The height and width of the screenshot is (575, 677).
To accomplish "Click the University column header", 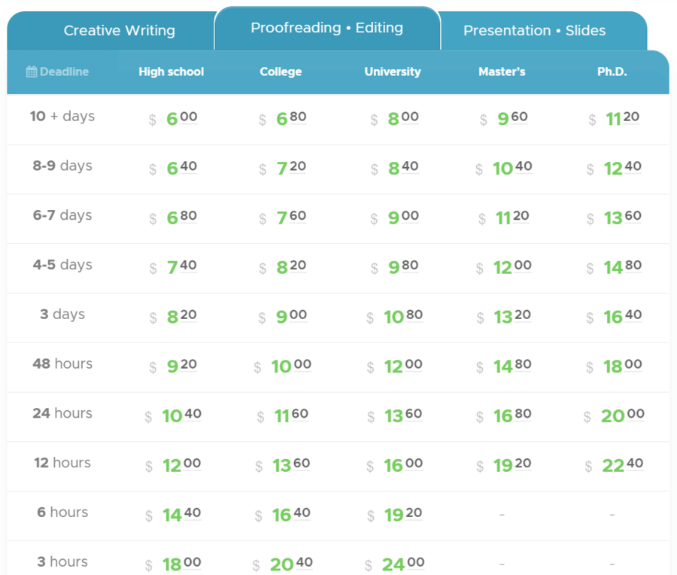I will 392,71.
